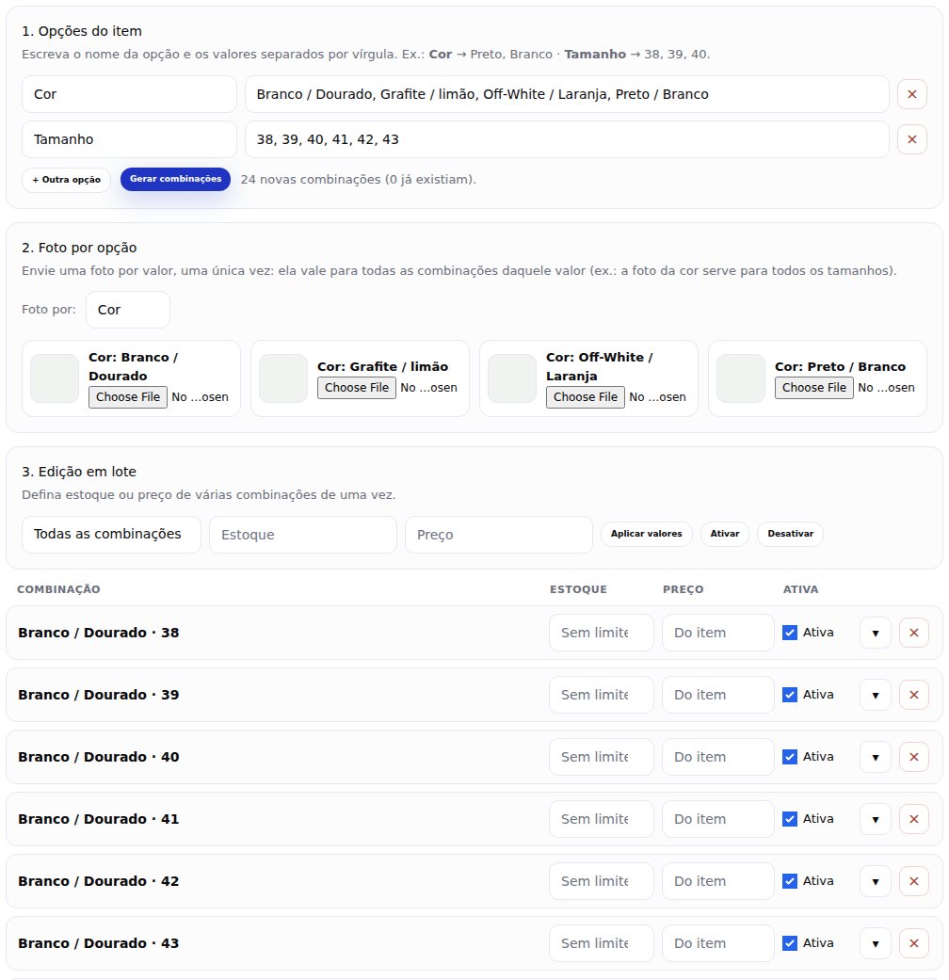Expand the Branco / Dourado · 38 row arrow
949x980 pixels.
876,633
